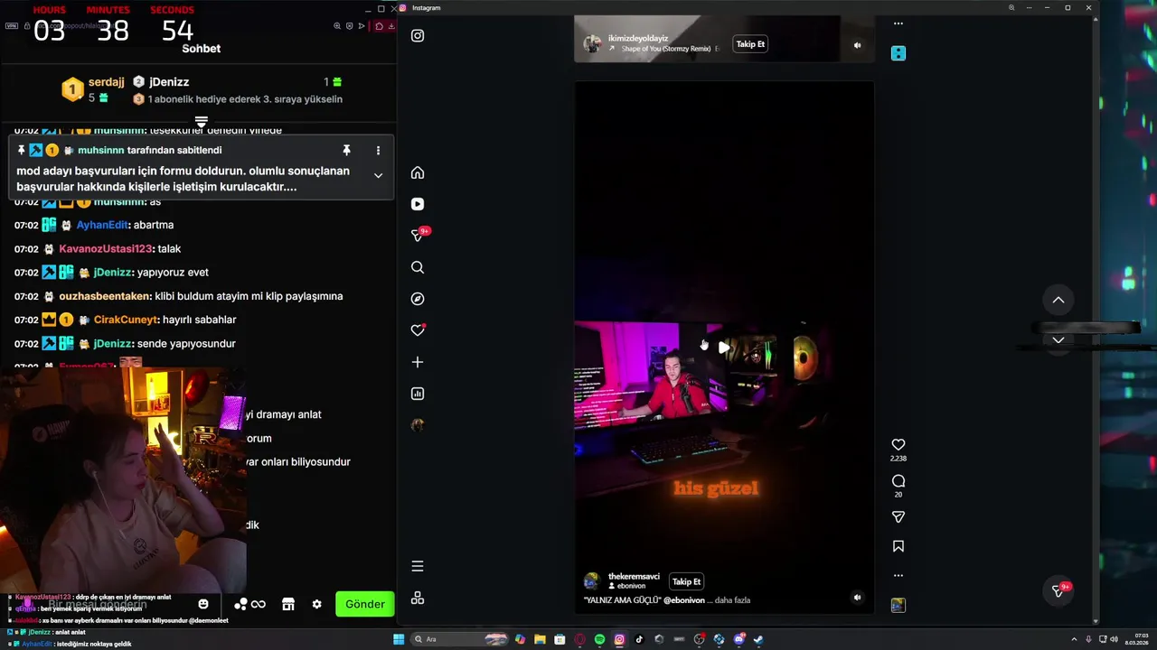This screenshot has width=1157, height=650.
Task: Follow thekeremsavci with Takip Et
Action: coord(686,581)
